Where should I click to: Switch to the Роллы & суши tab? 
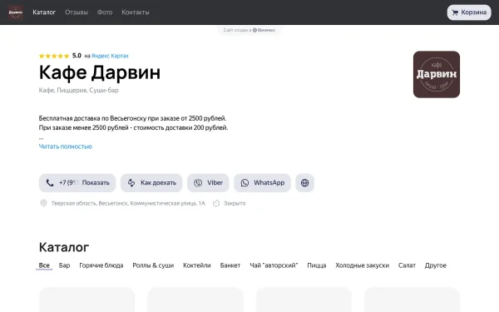pos(153,265)
